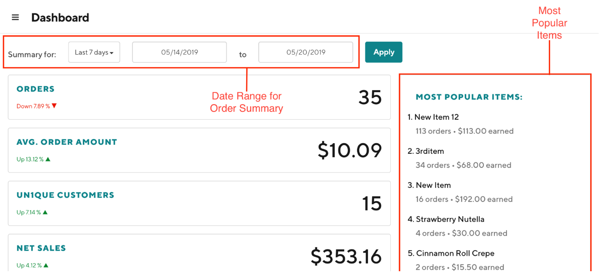Click the average order value $10.09
The height and width of the screenshot is (278, 599).
point(350,150)
